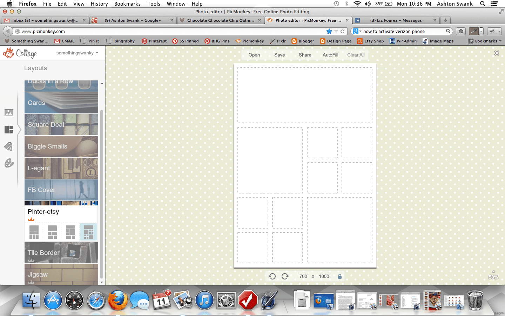Select the Biggie Smalls layout thumbnail

pos(61,146)
